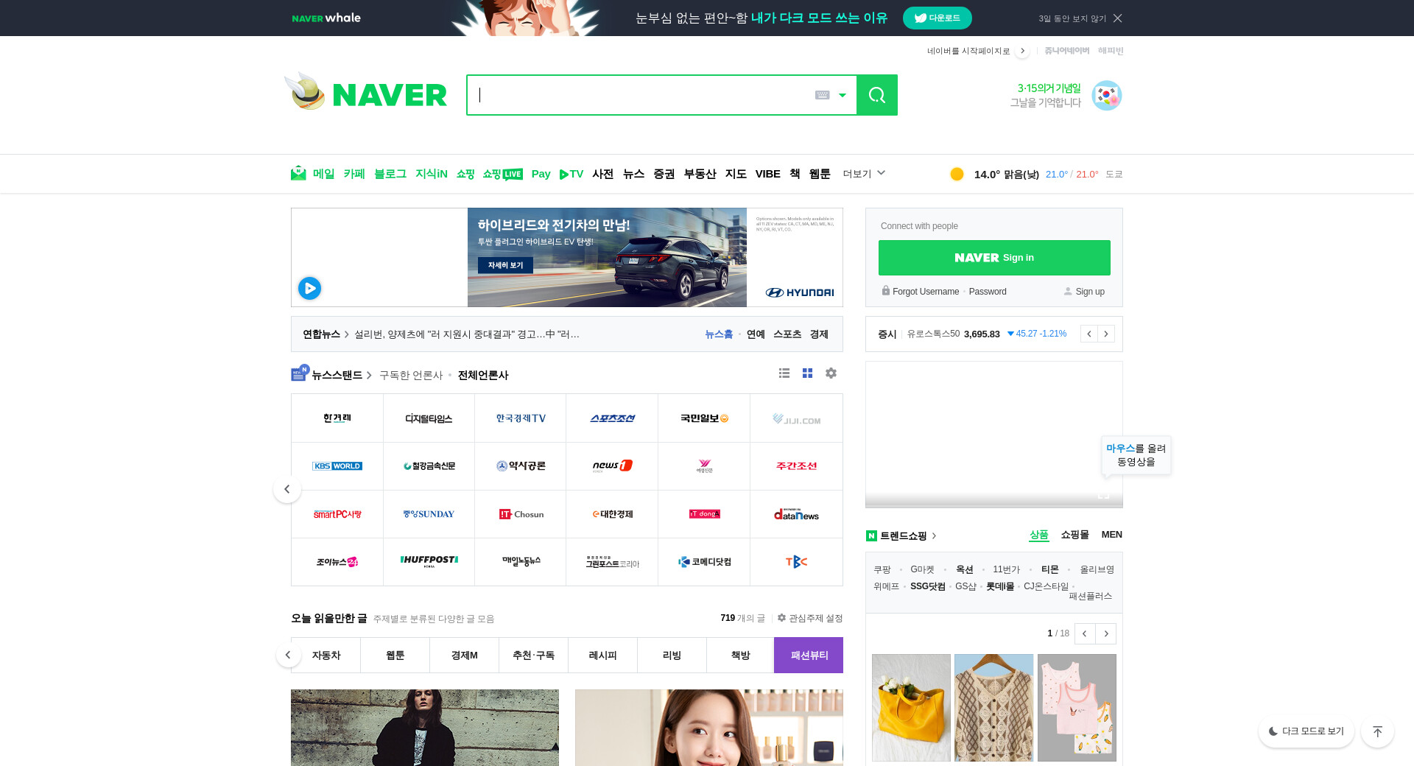Expand the 더보기 more services dropdown
The image size is (1414, 766).
864,174
